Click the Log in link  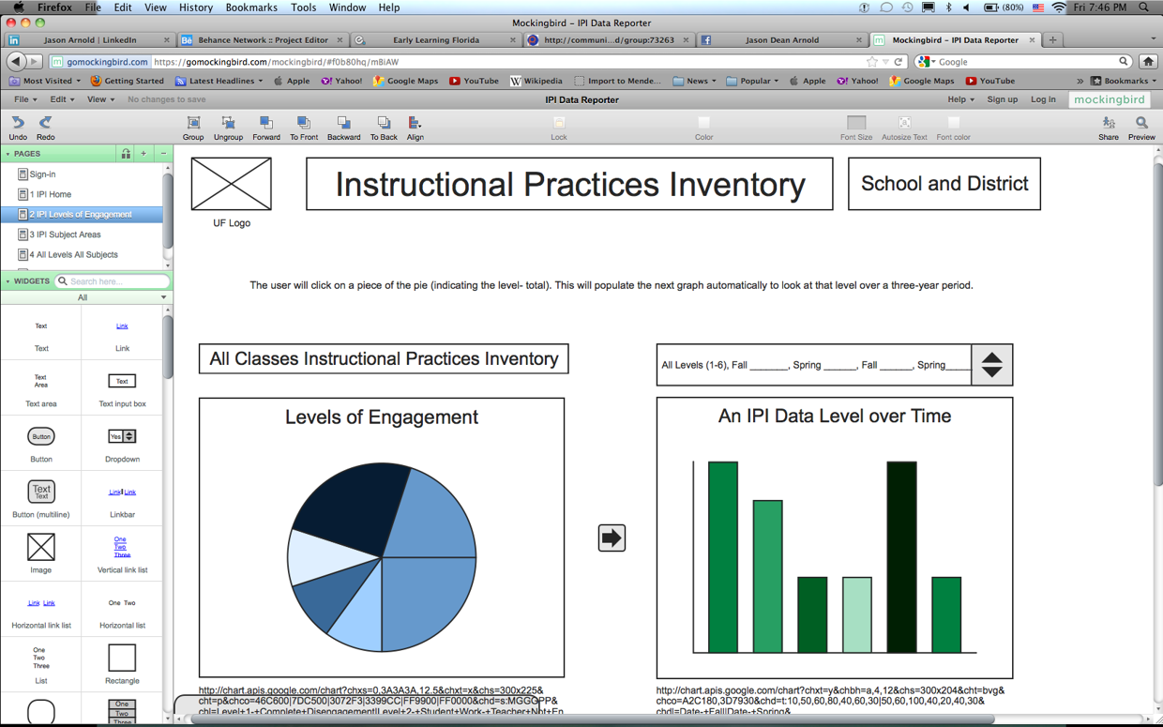pos(1043,99)
